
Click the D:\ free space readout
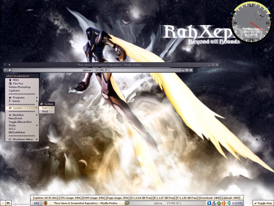pyautogui.click(x=141, y=198)
